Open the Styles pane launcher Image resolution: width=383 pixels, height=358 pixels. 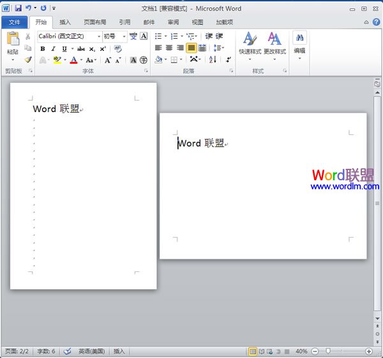click(285, 71)
